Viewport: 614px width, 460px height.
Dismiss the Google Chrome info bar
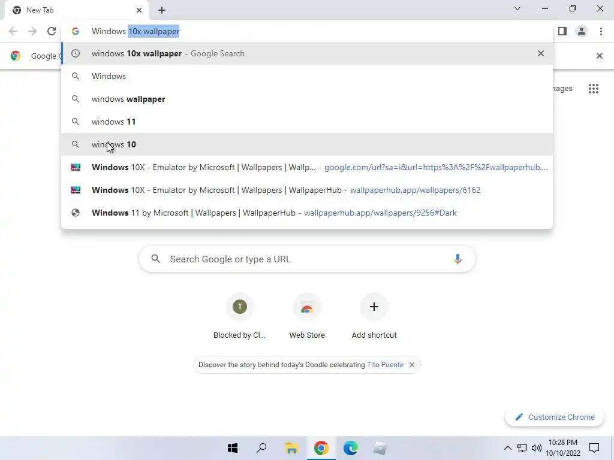click(x=599, y=56)
